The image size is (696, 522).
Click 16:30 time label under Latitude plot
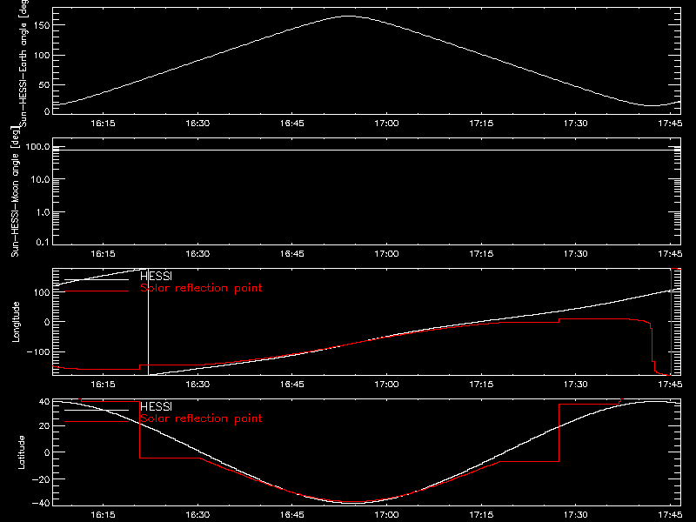pos(197,515)
